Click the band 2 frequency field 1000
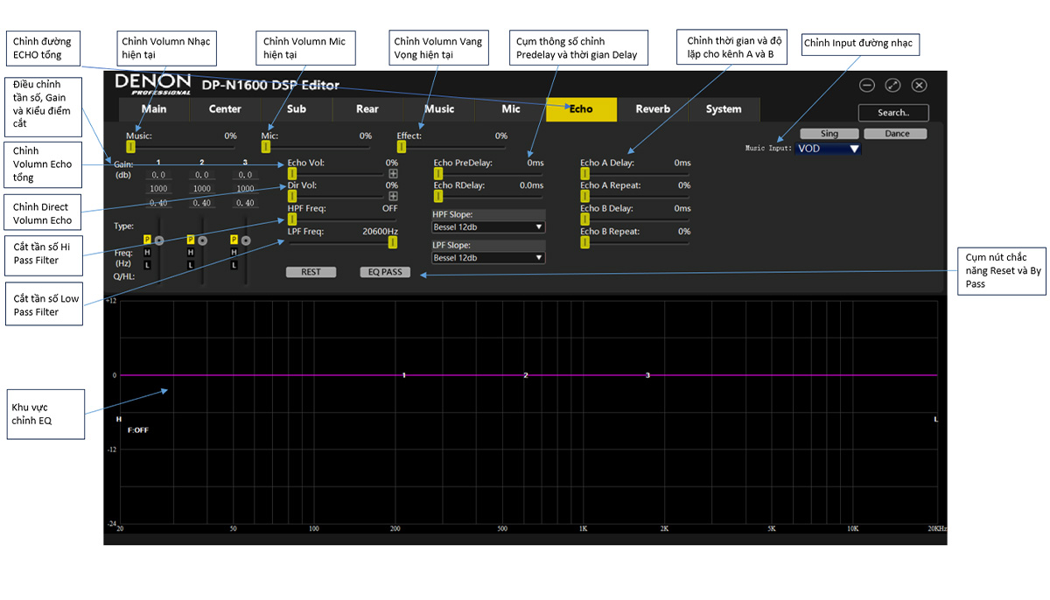The image size is (1050, 600). [202, 189]
